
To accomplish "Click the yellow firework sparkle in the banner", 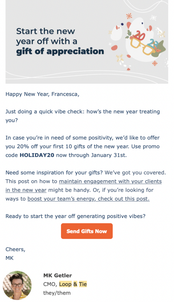I will [119, 58].
